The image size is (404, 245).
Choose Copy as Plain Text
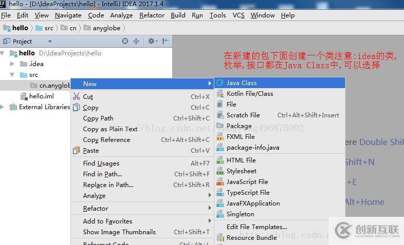(142, 129)
